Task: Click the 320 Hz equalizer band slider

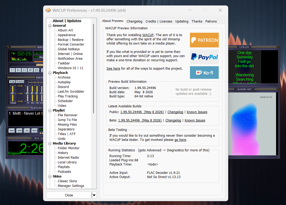Action: [x=37, y=93]
